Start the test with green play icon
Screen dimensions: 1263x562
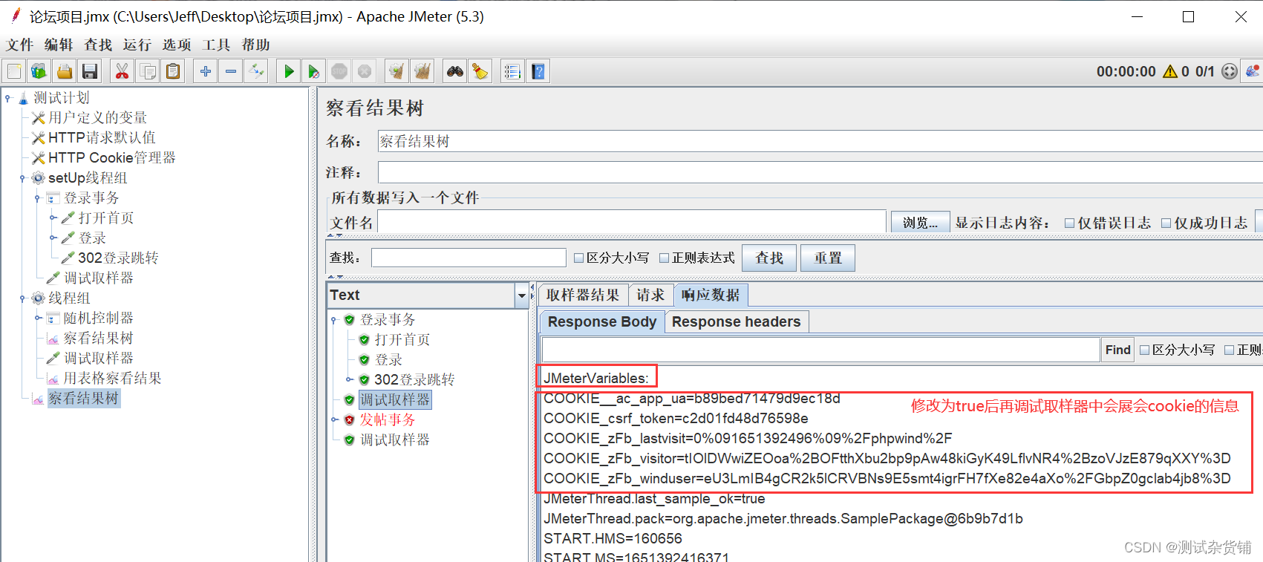click(289, 71)
